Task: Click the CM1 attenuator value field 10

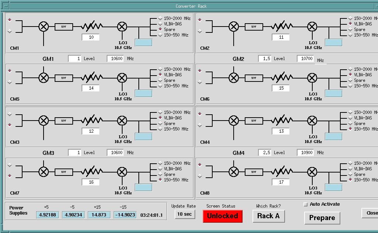Action: tap(91, 37)
